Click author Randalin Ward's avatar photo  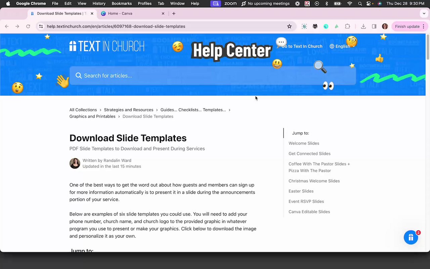pyautogui.click(x=75, y=163)
